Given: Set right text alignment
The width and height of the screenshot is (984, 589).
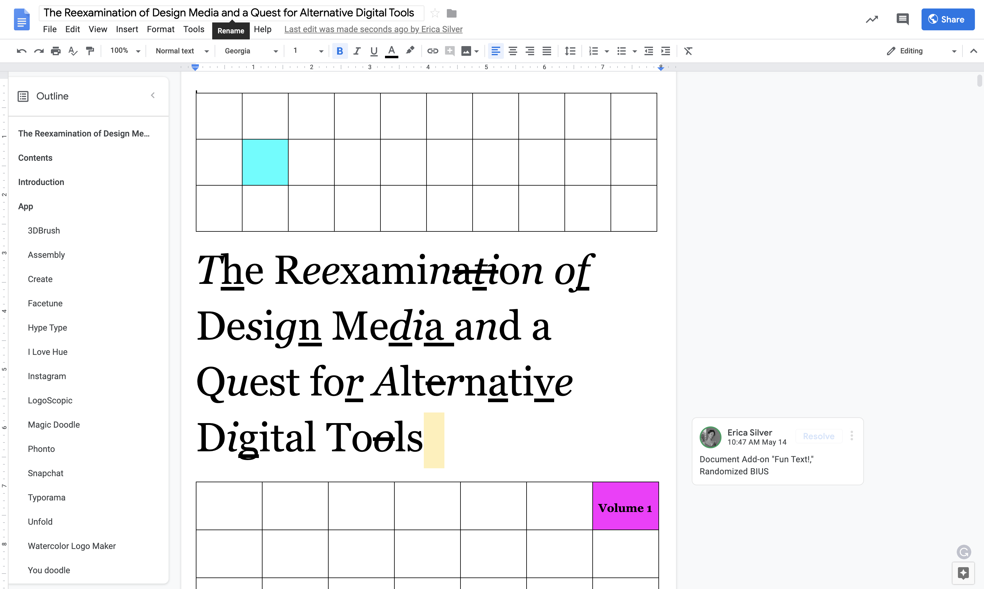Looking at the screenshot, I should click(530, 51).
